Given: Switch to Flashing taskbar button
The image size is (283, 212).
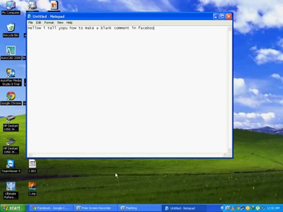Looking at the screenshot, I should [x=139, y=208].
